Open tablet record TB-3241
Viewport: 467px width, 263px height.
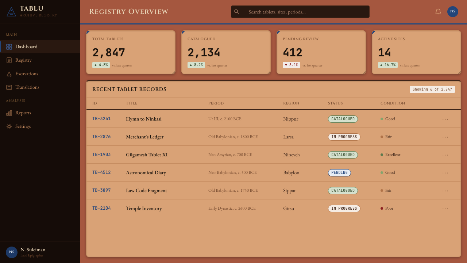[x=101, y=119]
